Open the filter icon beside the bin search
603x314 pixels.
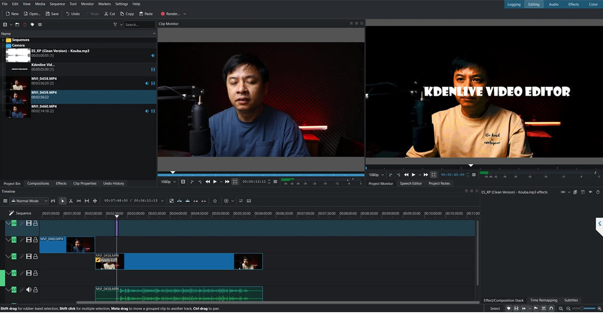pos(115,24)
